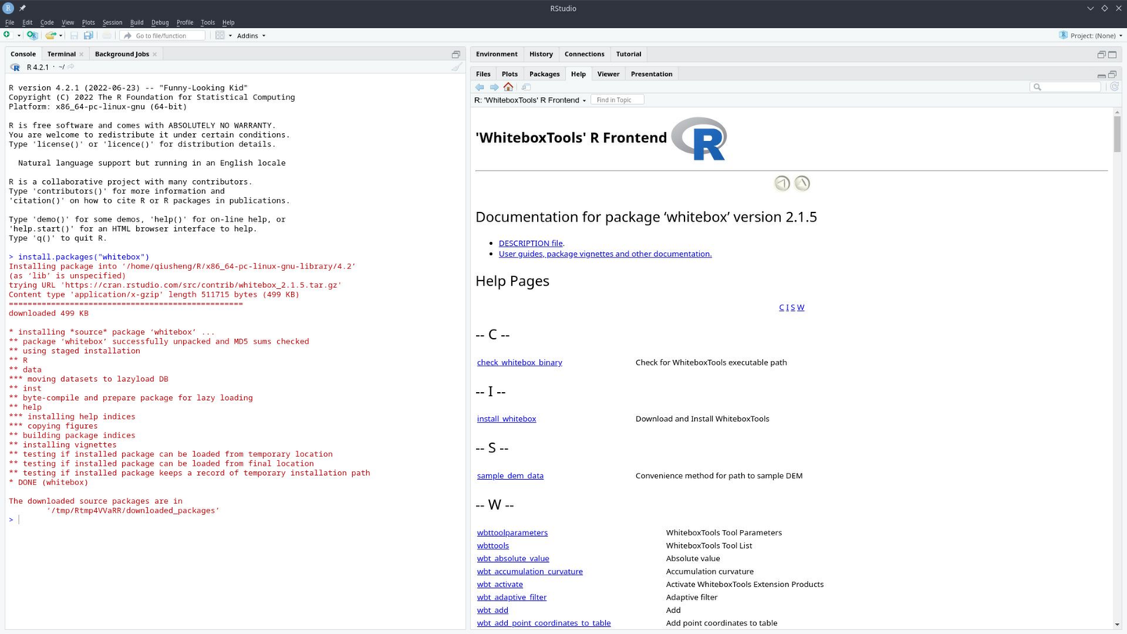Click the Help forward arrow

click(494, 87)
